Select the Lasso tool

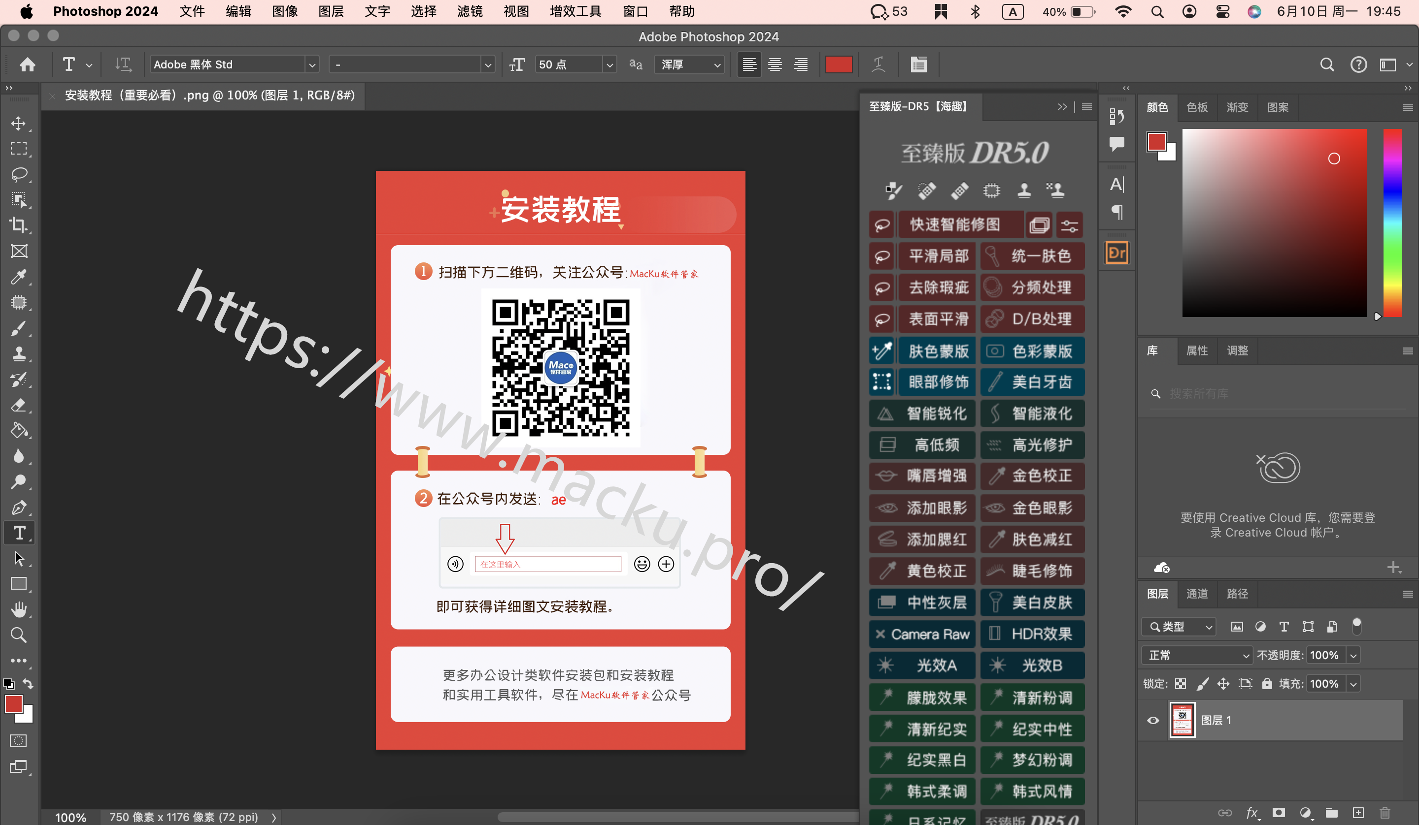pyautogui.click(x=19, y=174)
